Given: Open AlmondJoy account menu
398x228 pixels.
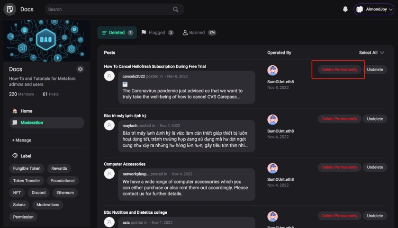Looking at the screenshot, I should 374,9.
